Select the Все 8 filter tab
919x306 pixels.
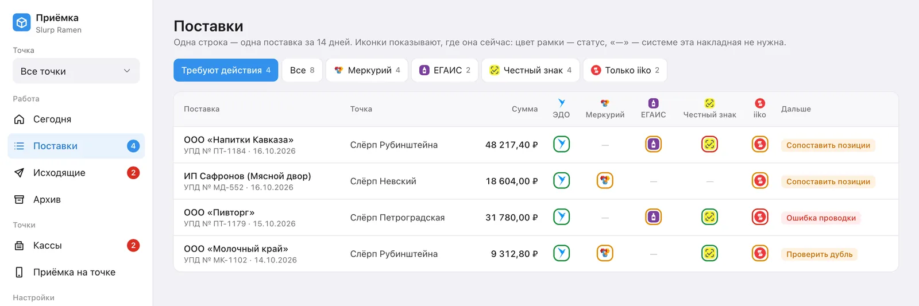302,70
